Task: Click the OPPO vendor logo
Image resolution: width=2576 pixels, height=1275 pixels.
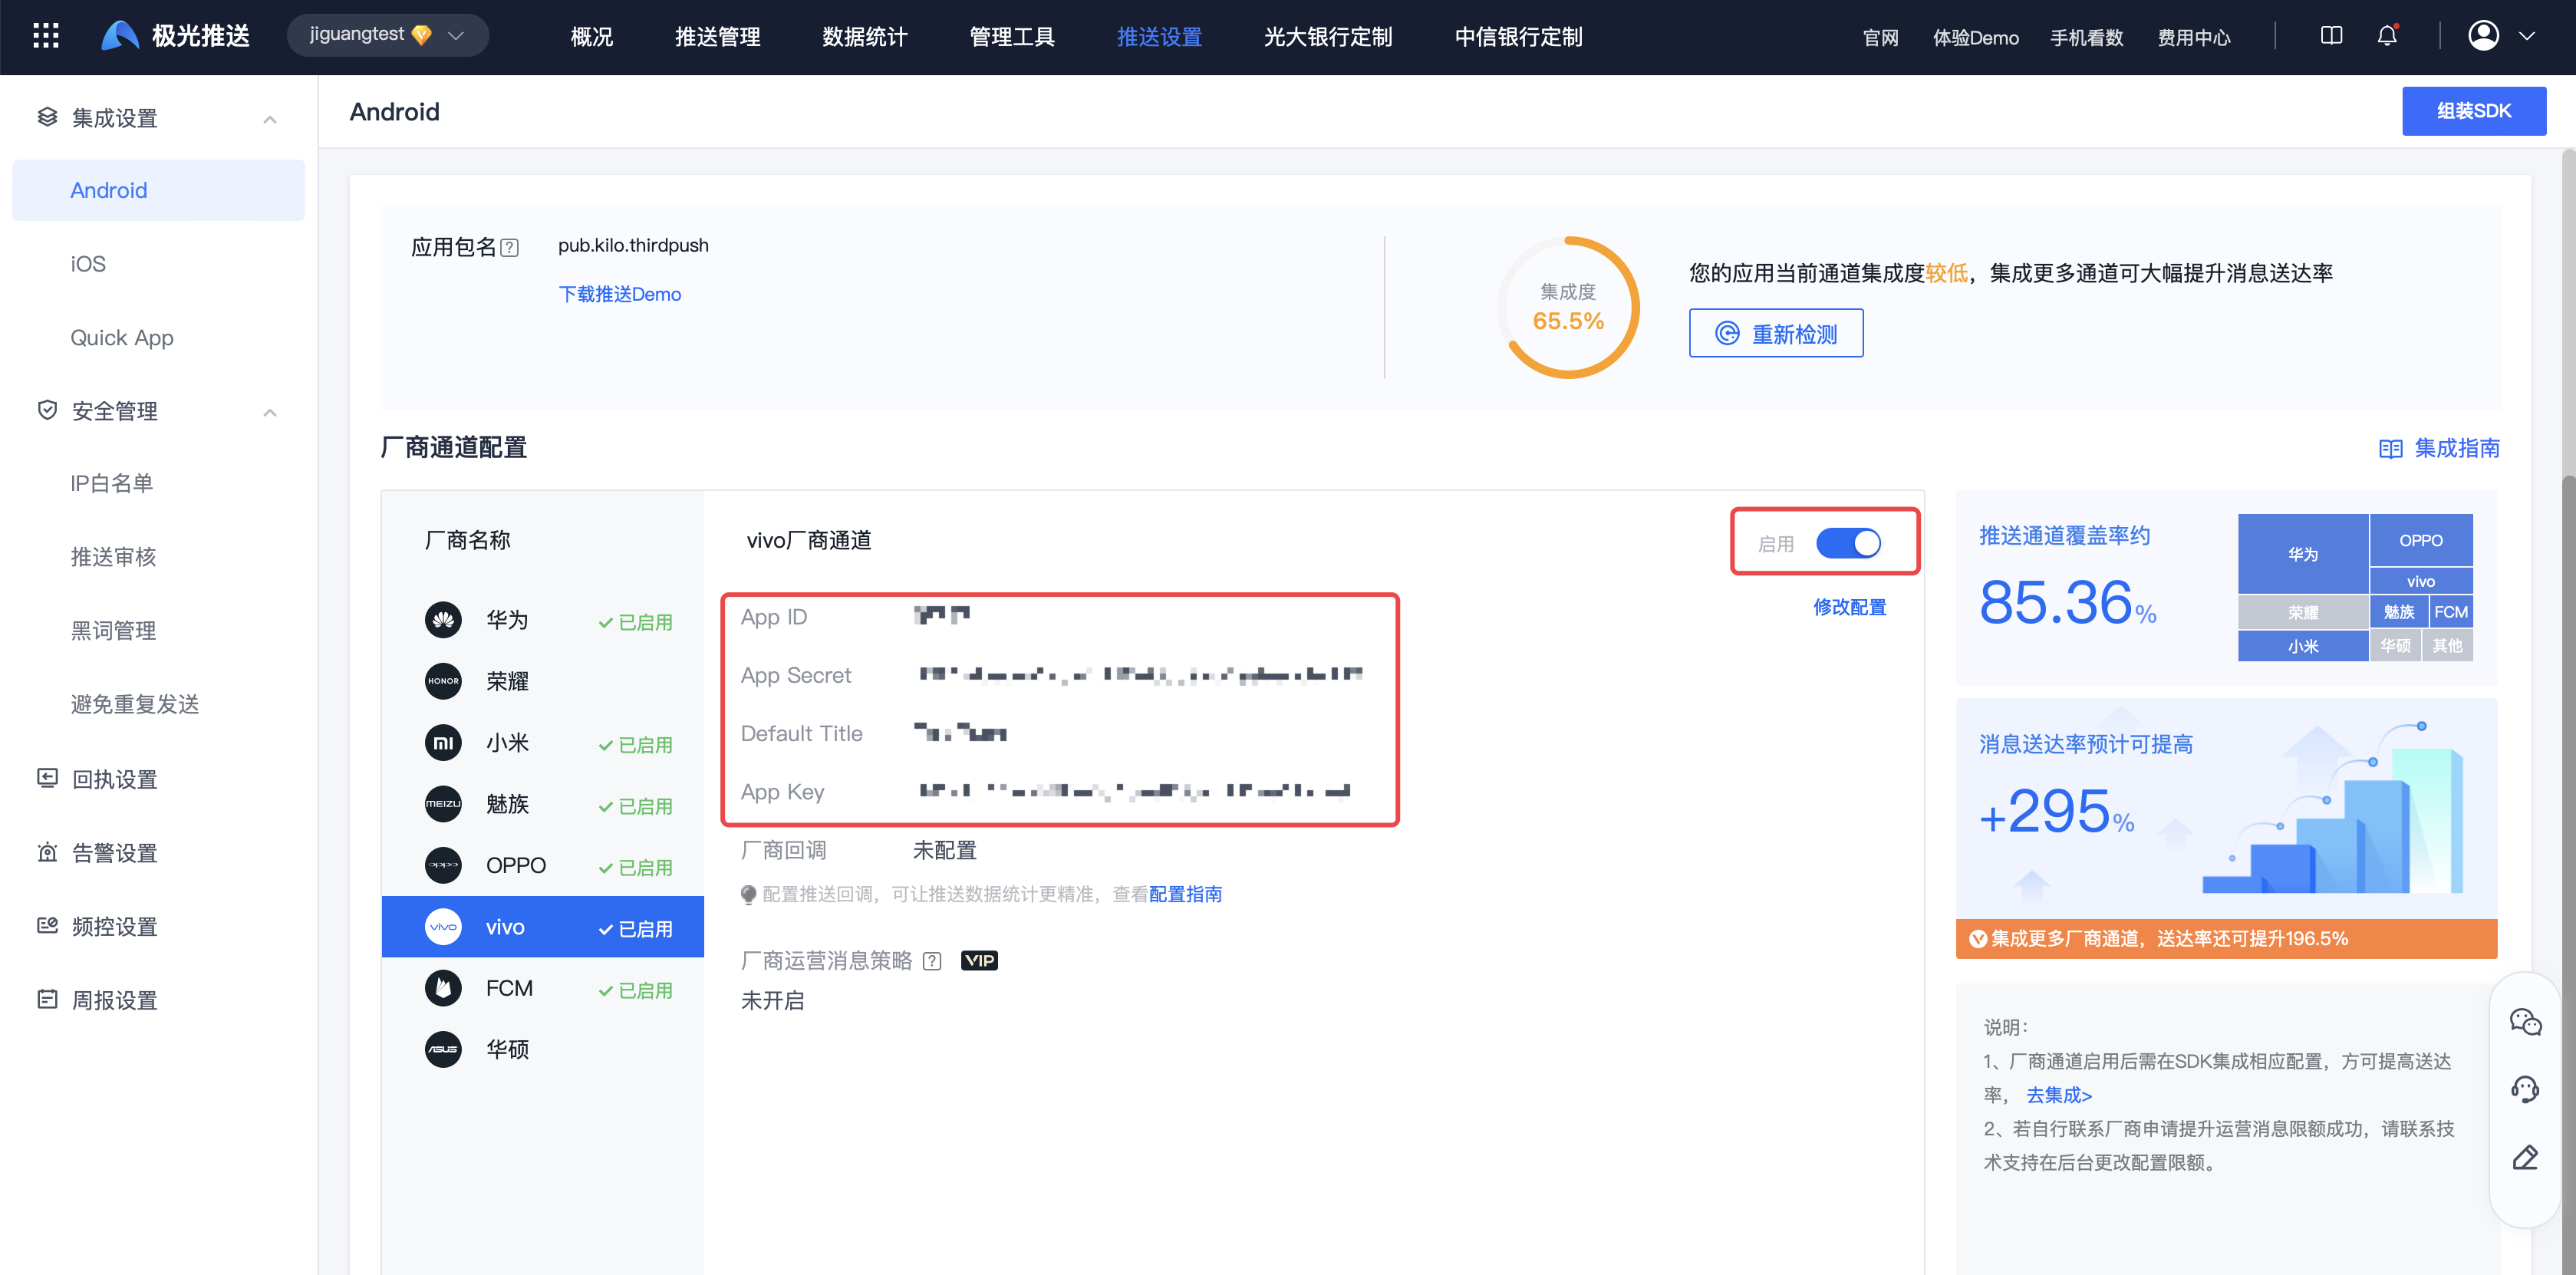Action: (443, 865)
